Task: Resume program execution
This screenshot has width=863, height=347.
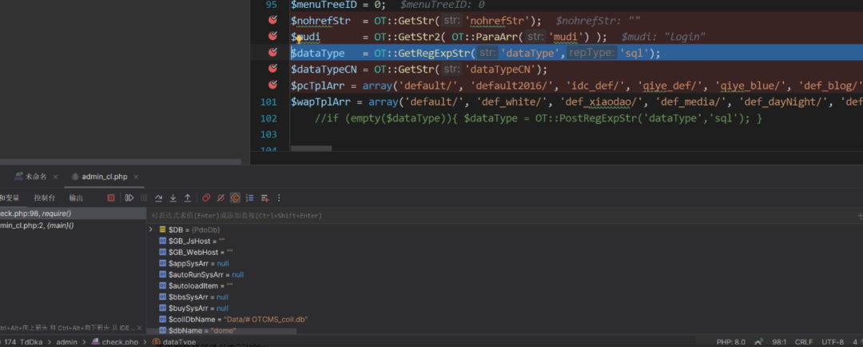Action: pyautogui.click(x=129, y=197)
